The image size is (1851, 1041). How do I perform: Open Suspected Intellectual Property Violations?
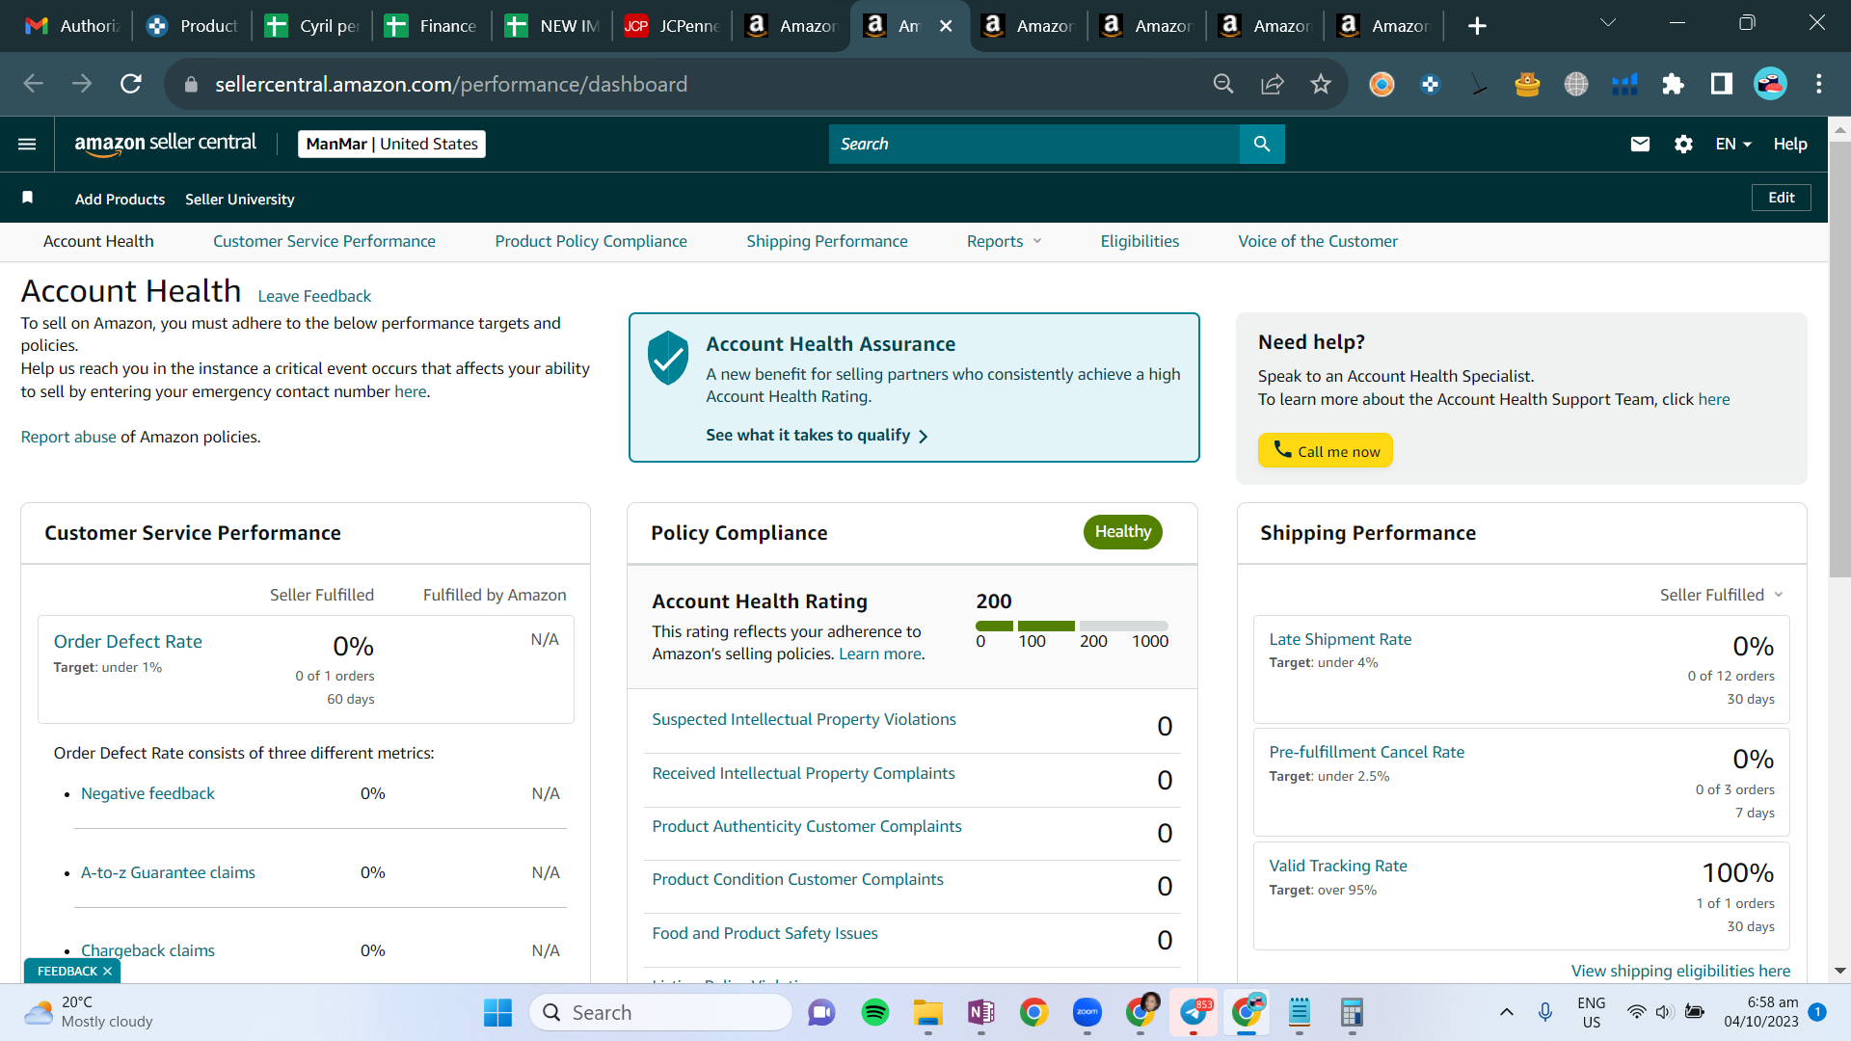tap(804, 720)
